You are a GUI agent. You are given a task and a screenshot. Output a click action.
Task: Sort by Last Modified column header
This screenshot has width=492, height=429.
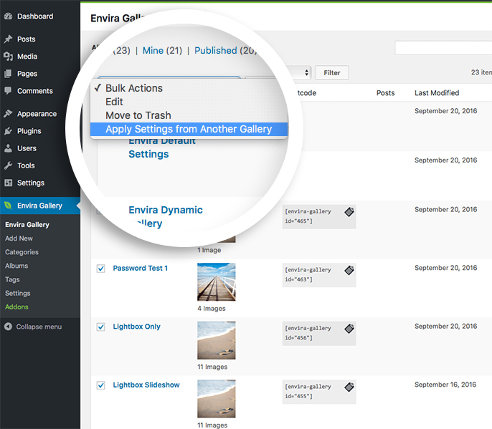[x=437, y=93]
